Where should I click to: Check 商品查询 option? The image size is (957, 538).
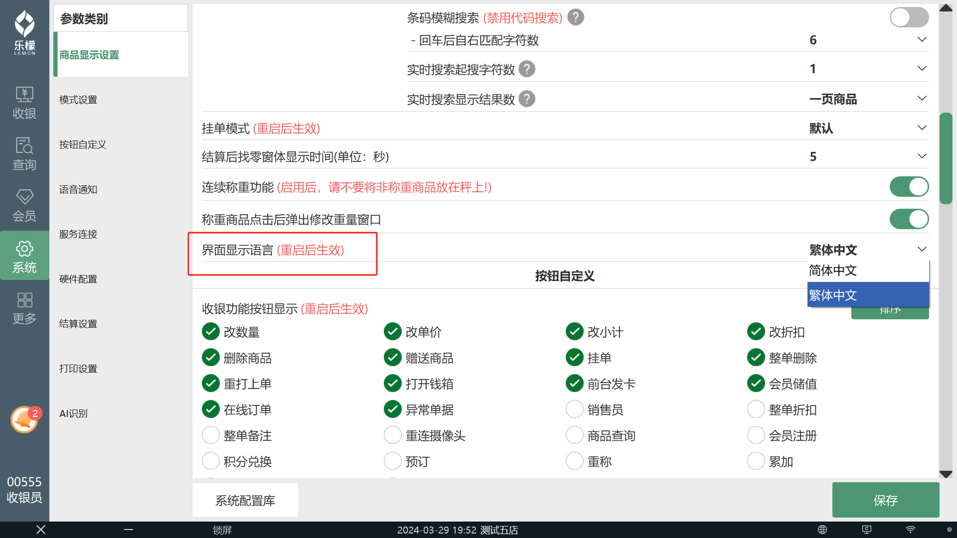click(x=575, y=435)
